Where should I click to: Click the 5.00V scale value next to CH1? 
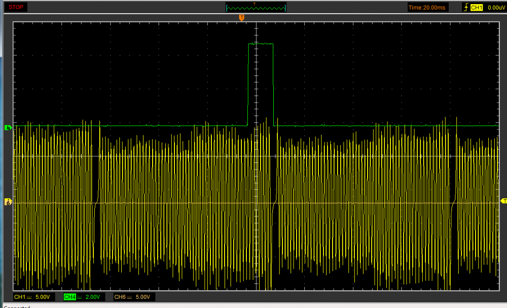[x=43, y=297]
